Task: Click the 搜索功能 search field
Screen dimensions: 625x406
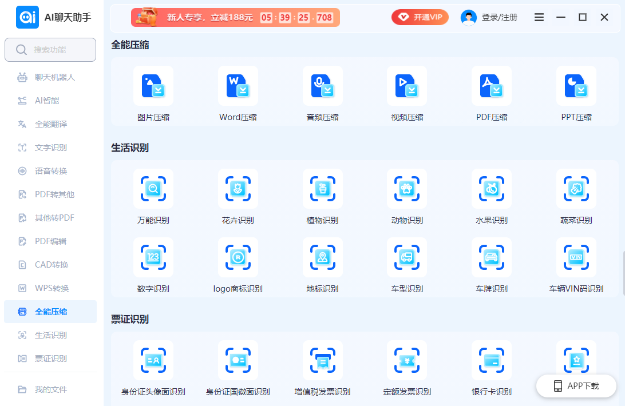Action: coord(50,50)
